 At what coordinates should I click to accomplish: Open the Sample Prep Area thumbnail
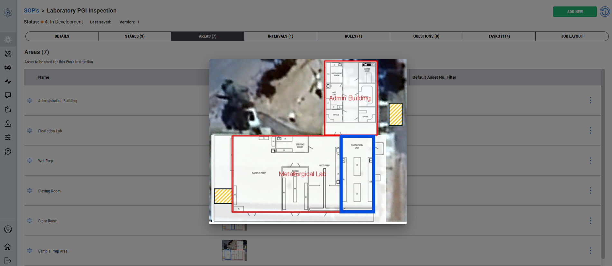(x=234, y=251)
